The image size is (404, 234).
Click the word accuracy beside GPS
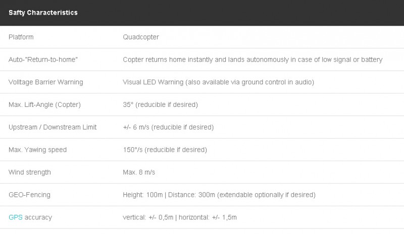(x=38, y=217)
